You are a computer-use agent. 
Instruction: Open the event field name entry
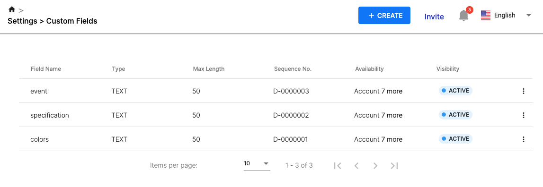(x=39, y=91)
